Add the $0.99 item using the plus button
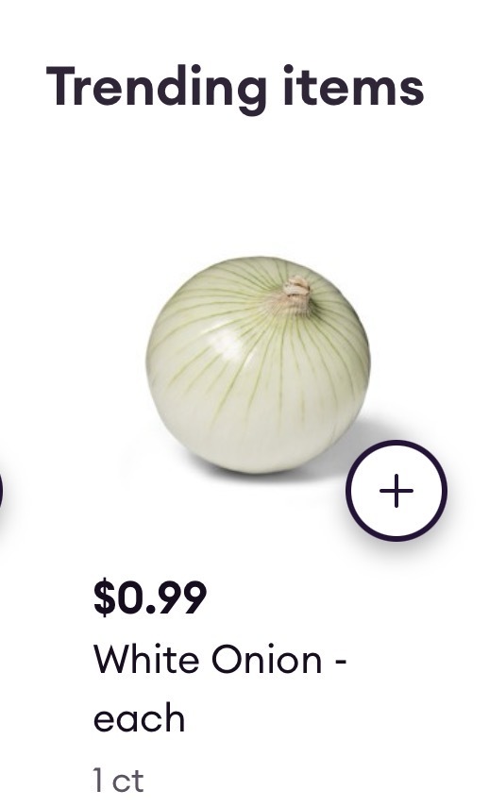This screenshot has width=489, height=807. (396, 491)
